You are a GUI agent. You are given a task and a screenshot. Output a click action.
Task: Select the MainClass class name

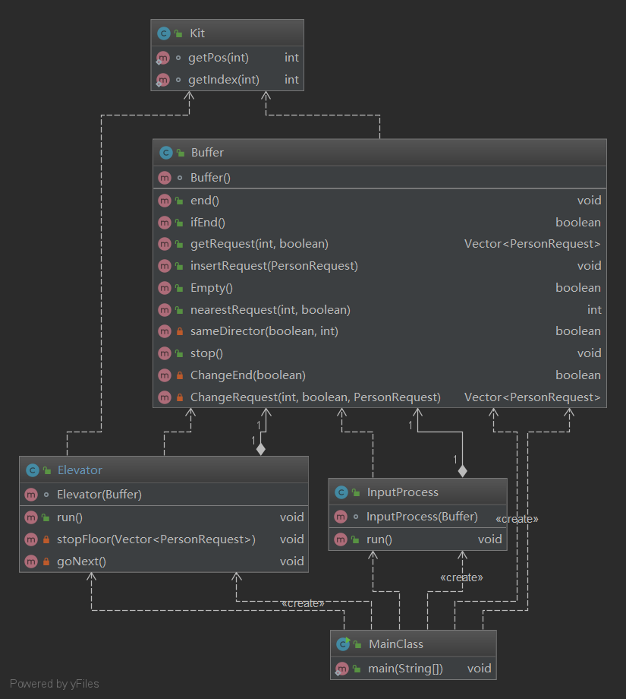pos(396,644)
